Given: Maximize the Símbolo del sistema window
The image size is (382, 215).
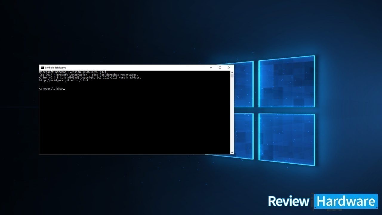Looking at the screenshot, I should click(220, 67).
